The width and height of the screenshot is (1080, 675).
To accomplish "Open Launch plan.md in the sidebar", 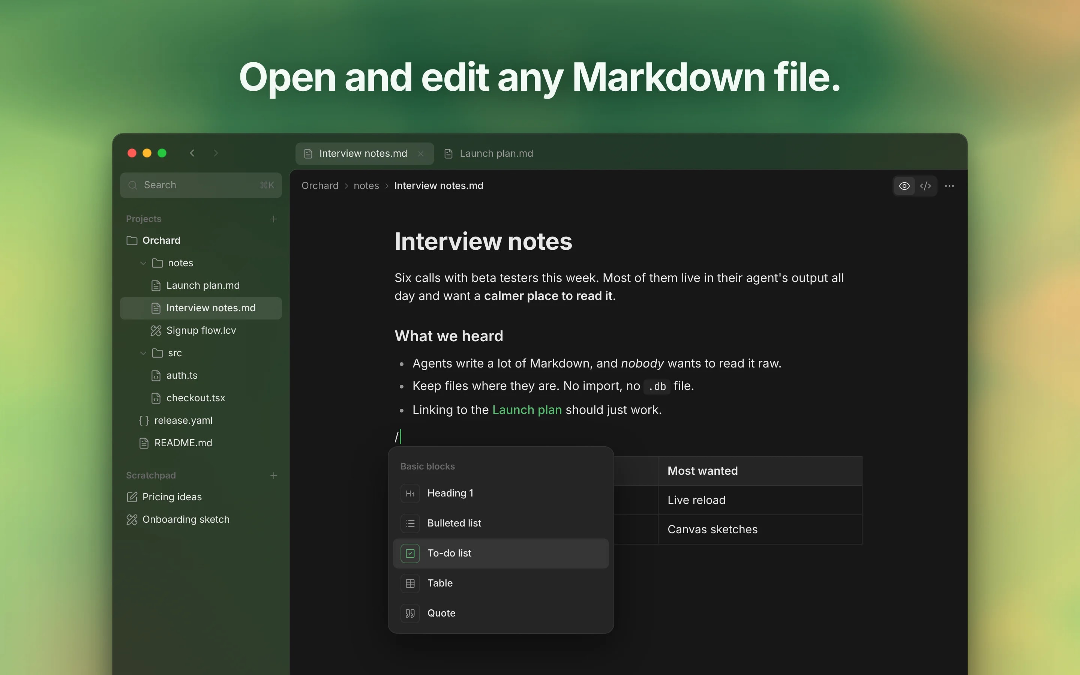I will [201, 285].
